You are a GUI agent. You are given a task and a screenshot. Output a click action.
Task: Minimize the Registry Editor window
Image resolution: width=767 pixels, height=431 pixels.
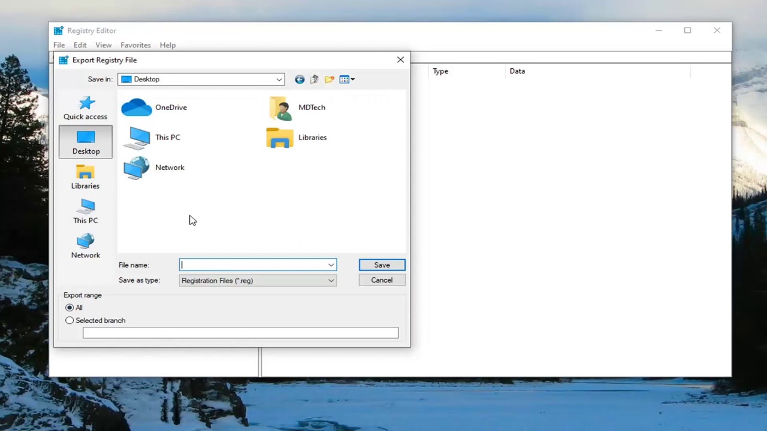(659, 31)
